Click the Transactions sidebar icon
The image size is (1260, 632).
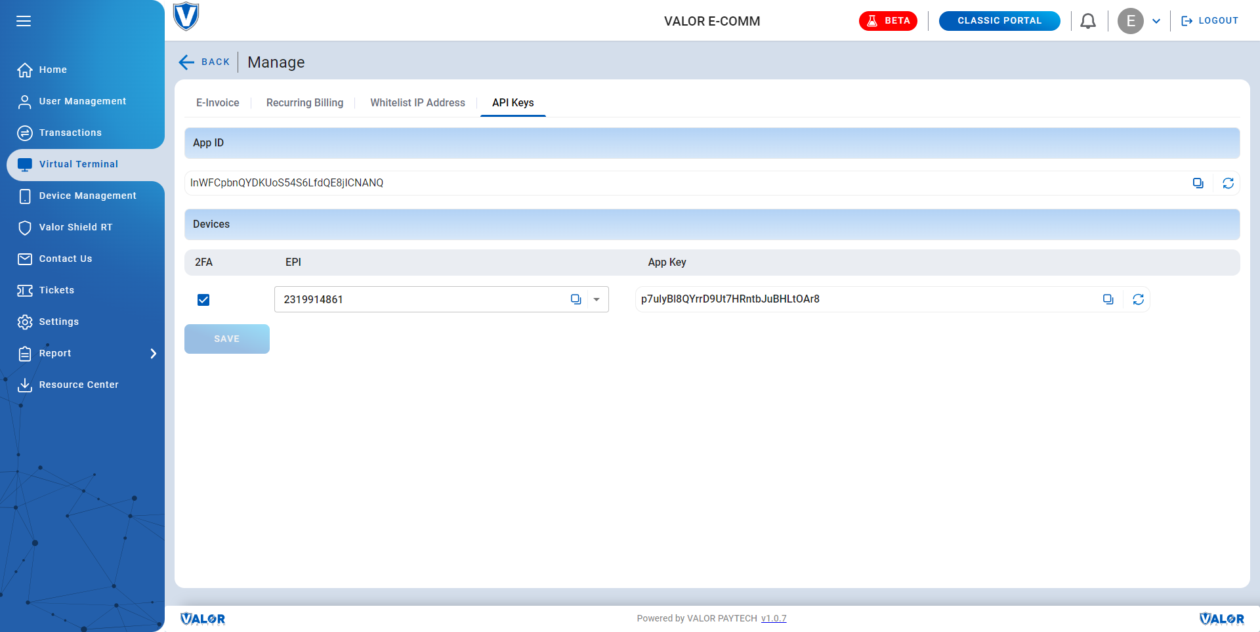[x=25, y=133]
